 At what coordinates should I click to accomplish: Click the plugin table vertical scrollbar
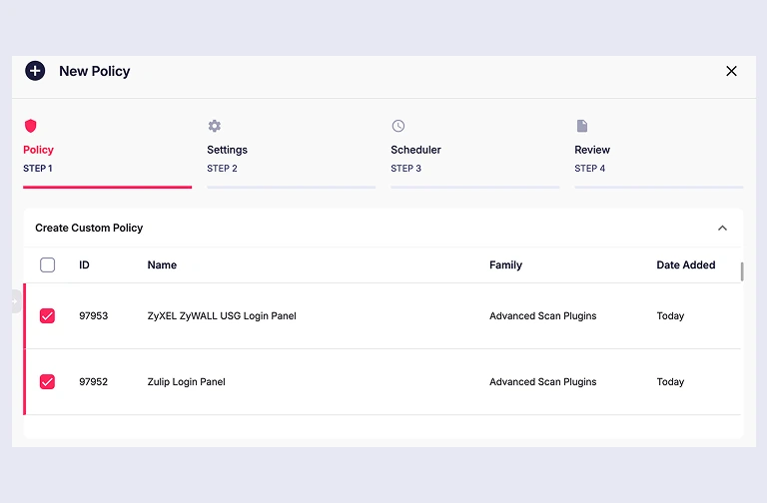[x=742, y=271]
